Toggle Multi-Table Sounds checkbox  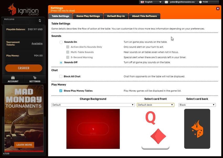click(x=68, y=52)
